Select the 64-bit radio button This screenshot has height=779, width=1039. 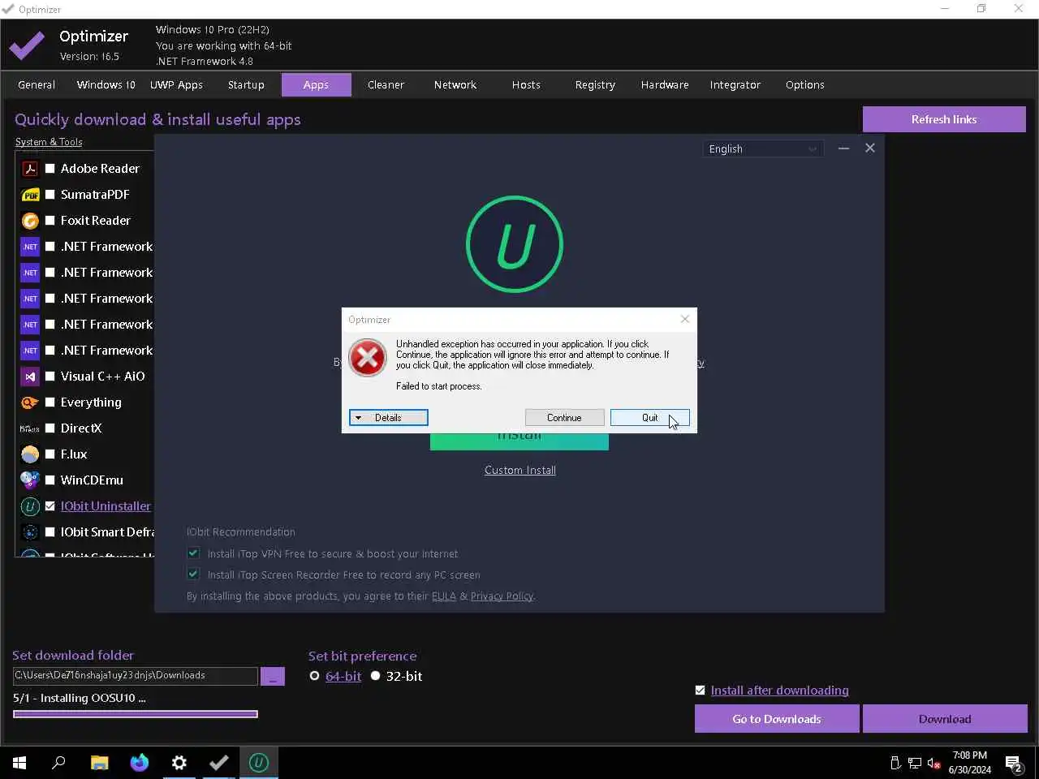314,676
